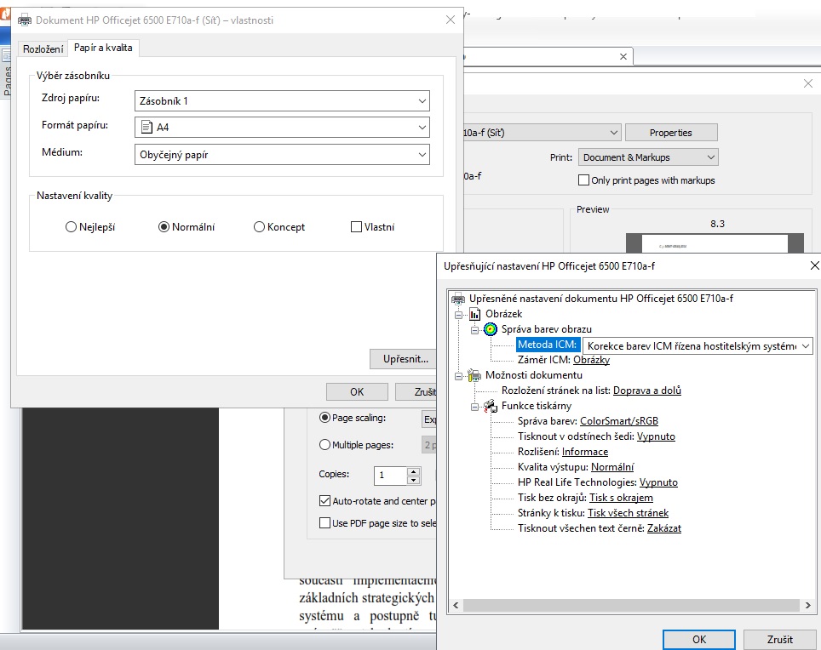Switch to the Rozložení tab
The height and width of the screenshot is (650, 821).
click(x=43, y=48)
